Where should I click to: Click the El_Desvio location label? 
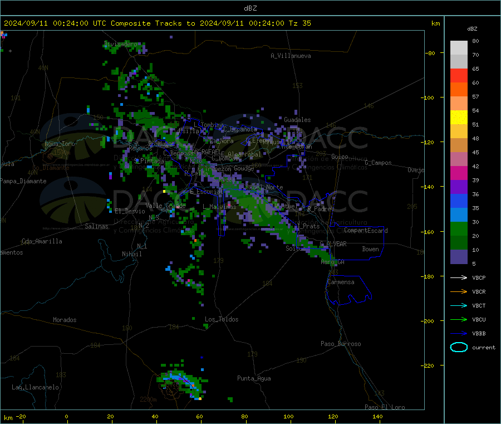130,211
